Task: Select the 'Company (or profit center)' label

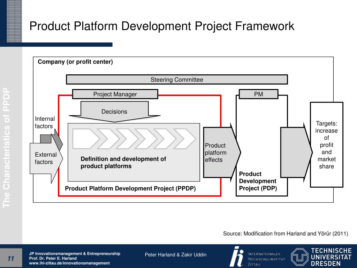Action: pos(75,62)
